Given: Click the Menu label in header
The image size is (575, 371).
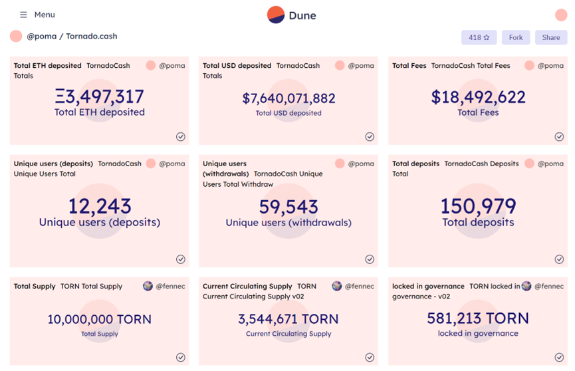Looking at the screenshot, I should coord(45,15).
